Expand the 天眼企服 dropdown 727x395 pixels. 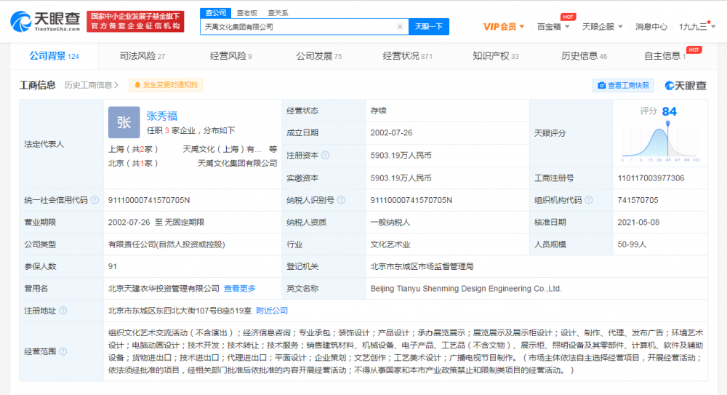[x=601, y=27]
